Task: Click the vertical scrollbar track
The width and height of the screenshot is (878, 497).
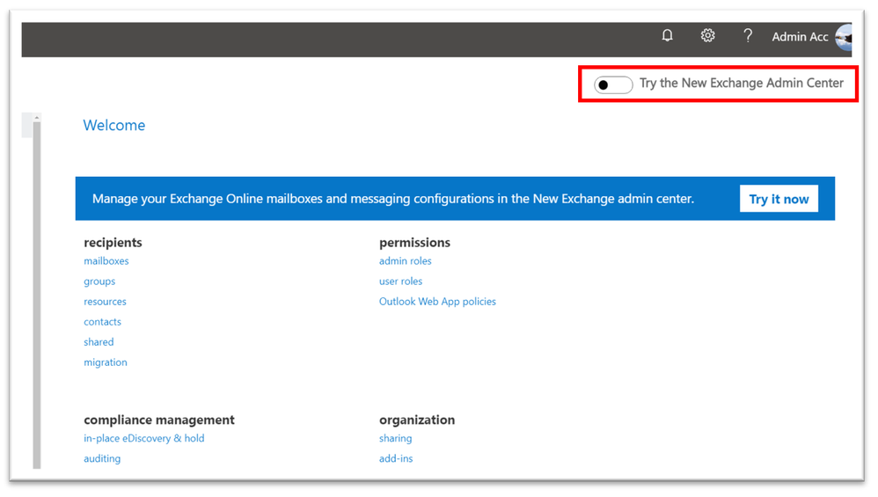Action: pos(37,296)
